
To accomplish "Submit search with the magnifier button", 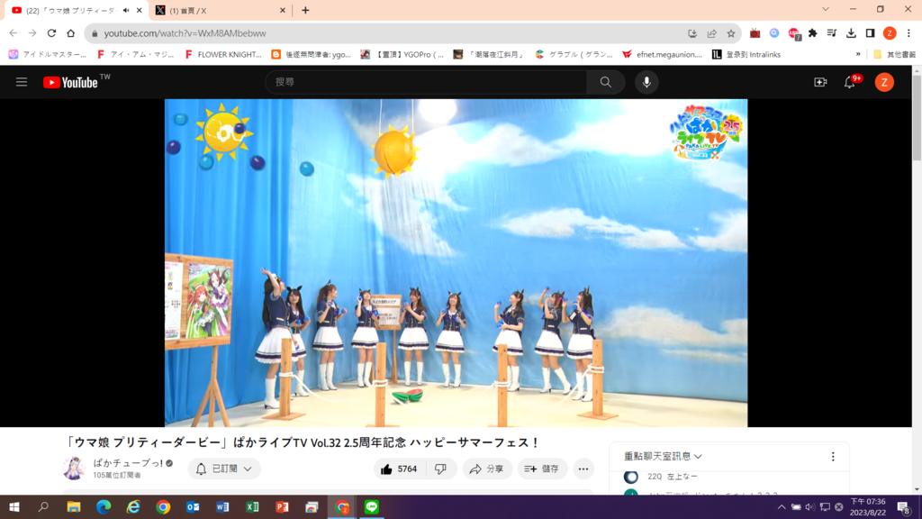I will [x=606, y=82].
